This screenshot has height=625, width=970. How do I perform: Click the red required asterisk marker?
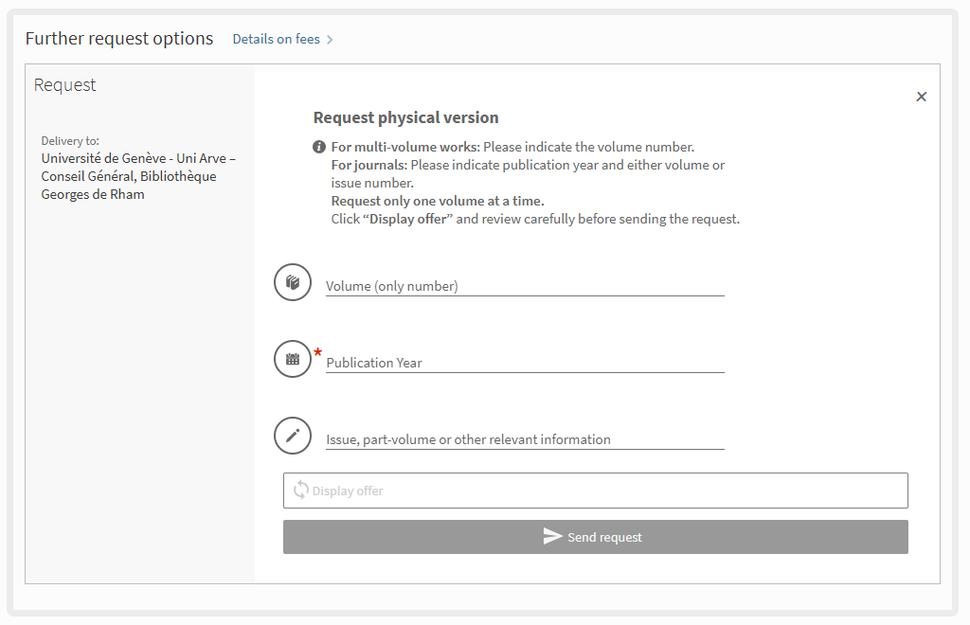coord(318,352)
